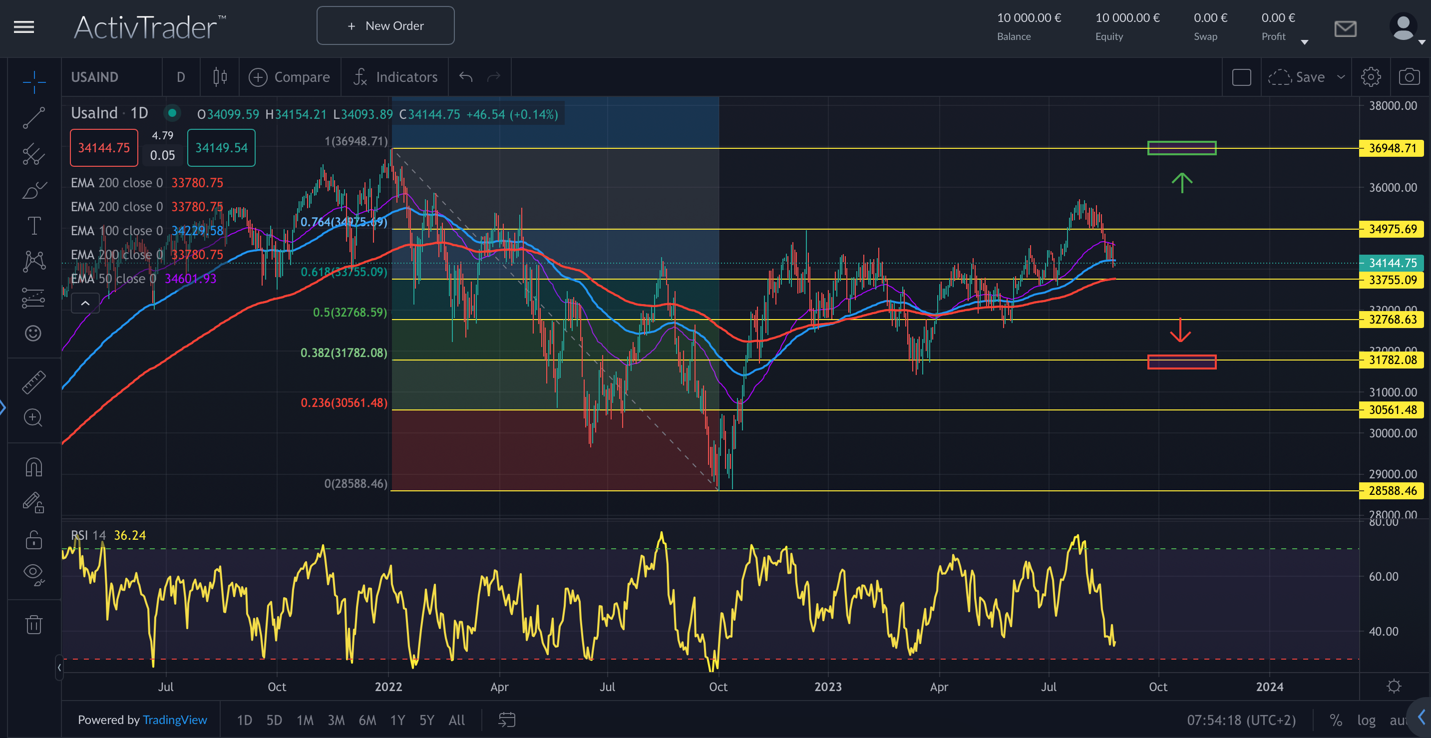1431x738 pixels.
Task: Open the main hamburger menu
Action: [x=23, y=26]
